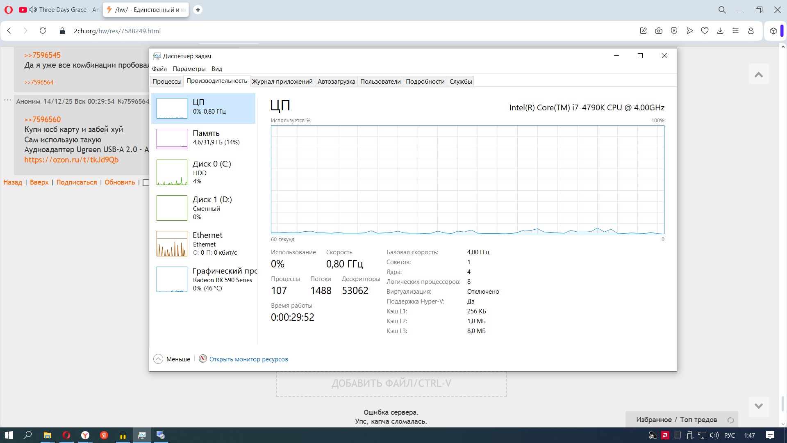
Task: Toggle the auto-update checkbox near Обновить
Action: coord(146,183)
